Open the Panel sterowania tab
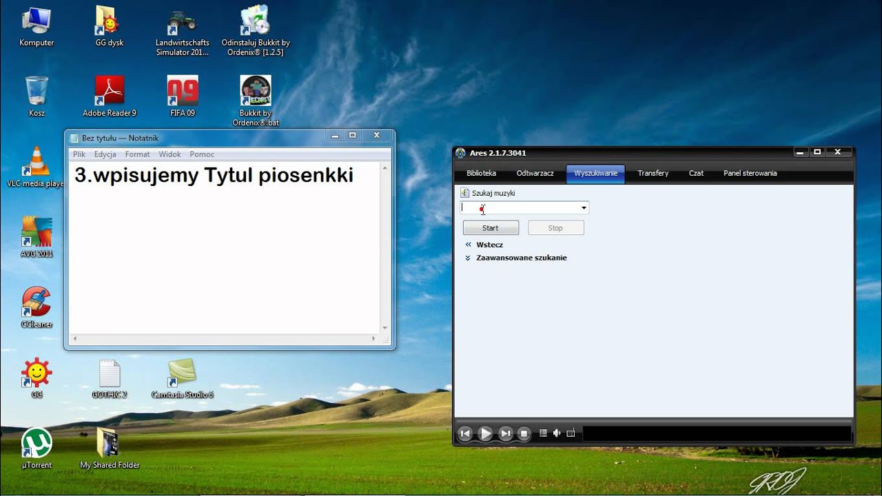This screenshot has height=496, width=882. point(750,174)
